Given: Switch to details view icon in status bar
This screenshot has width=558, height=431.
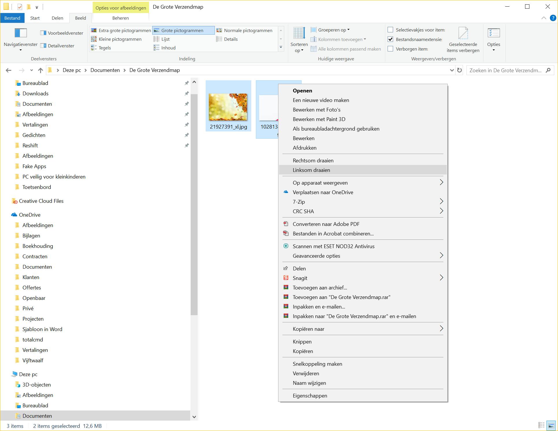Looking at the screenshot, I should (x=541, y=426).
